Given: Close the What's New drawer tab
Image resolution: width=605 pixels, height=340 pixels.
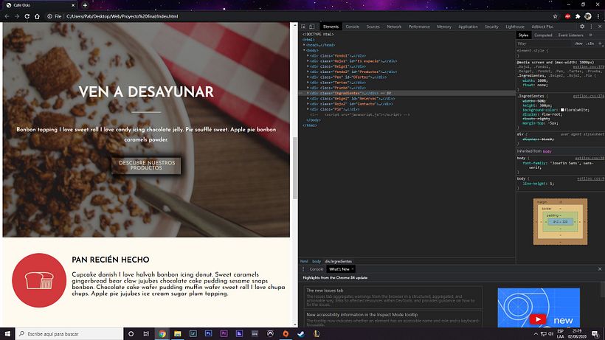Looking at the screenshot, I should pyautogui.click(x=352, y=269).
